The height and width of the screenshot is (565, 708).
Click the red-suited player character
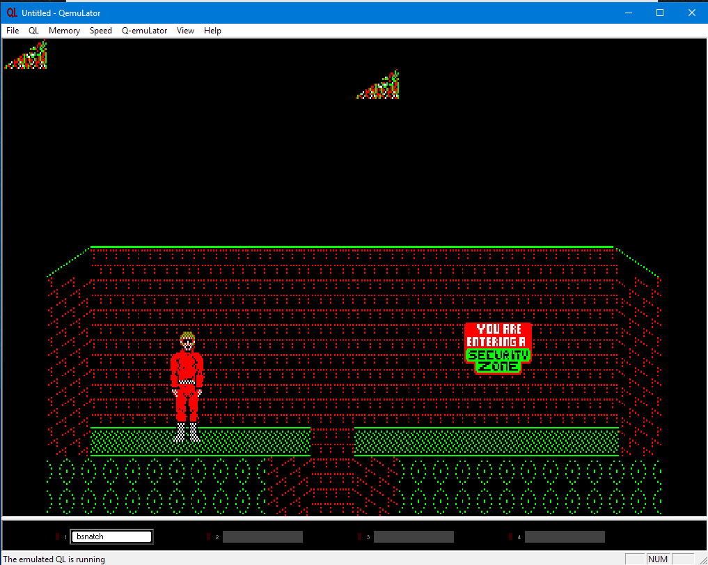click(187, 387)
